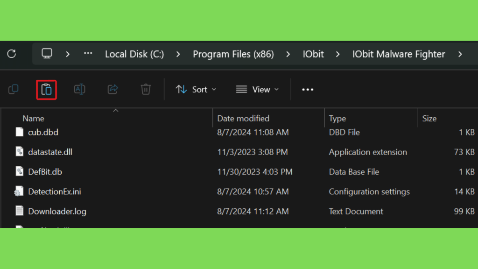The height and width of the screenshot is (269, 478).
Task: Select the Downloader.log file
Action: click(57, 212)
